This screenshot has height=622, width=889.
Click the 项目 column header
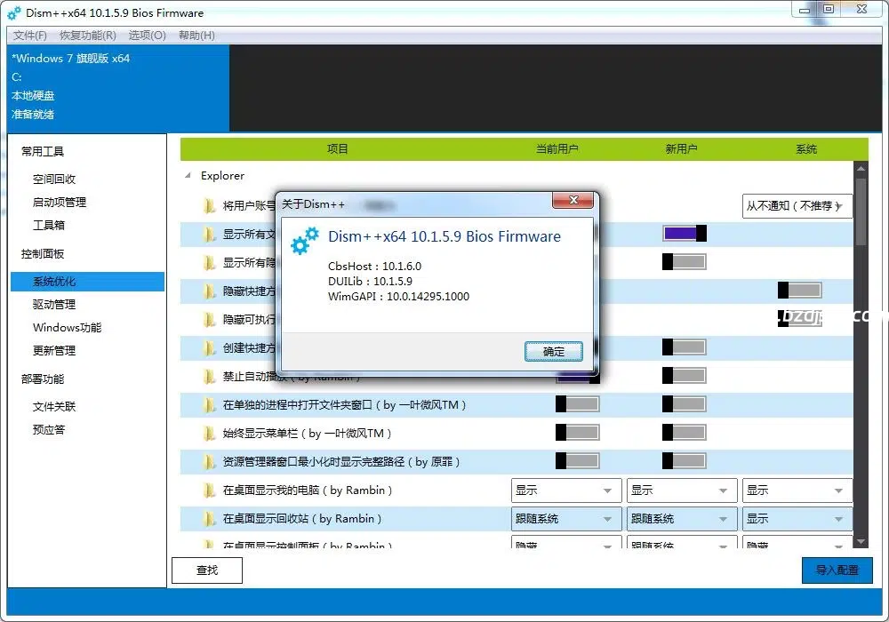tap(337, 149)
